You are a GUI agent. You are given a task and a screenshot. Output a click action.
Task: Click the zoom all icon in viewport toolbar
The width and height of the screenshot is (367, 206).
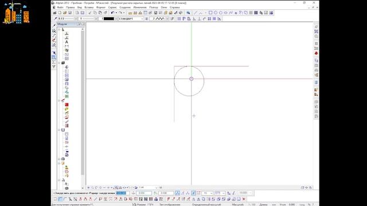tap(88, 188)
